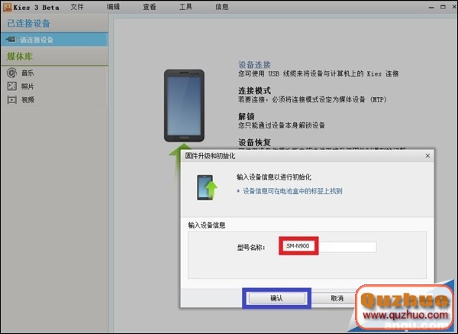Viewport: 458px width, 334px height.
Task: Open the 文件 menu
Action: pyautogui.click(x=77, y=7)
